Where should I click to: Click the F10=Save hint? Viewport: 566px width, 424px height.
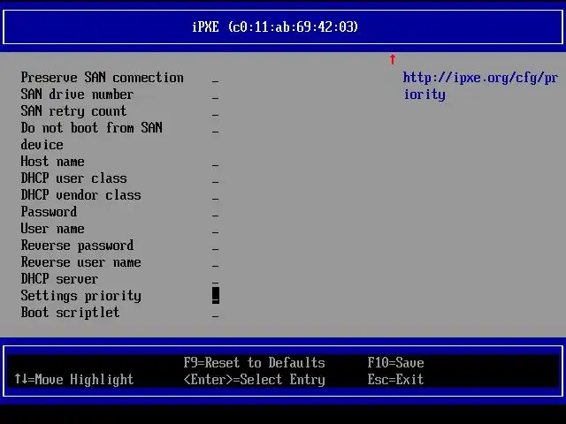395,363
